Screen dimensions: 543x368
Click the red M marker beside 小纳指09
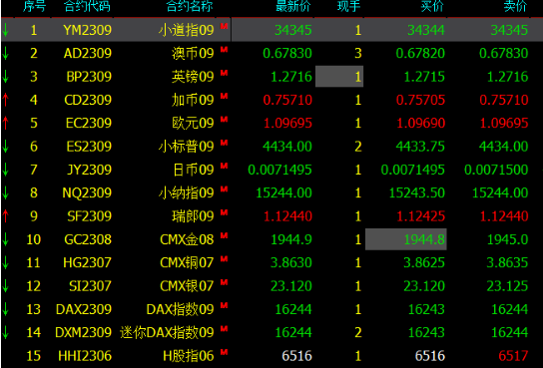tap(224, 188)
